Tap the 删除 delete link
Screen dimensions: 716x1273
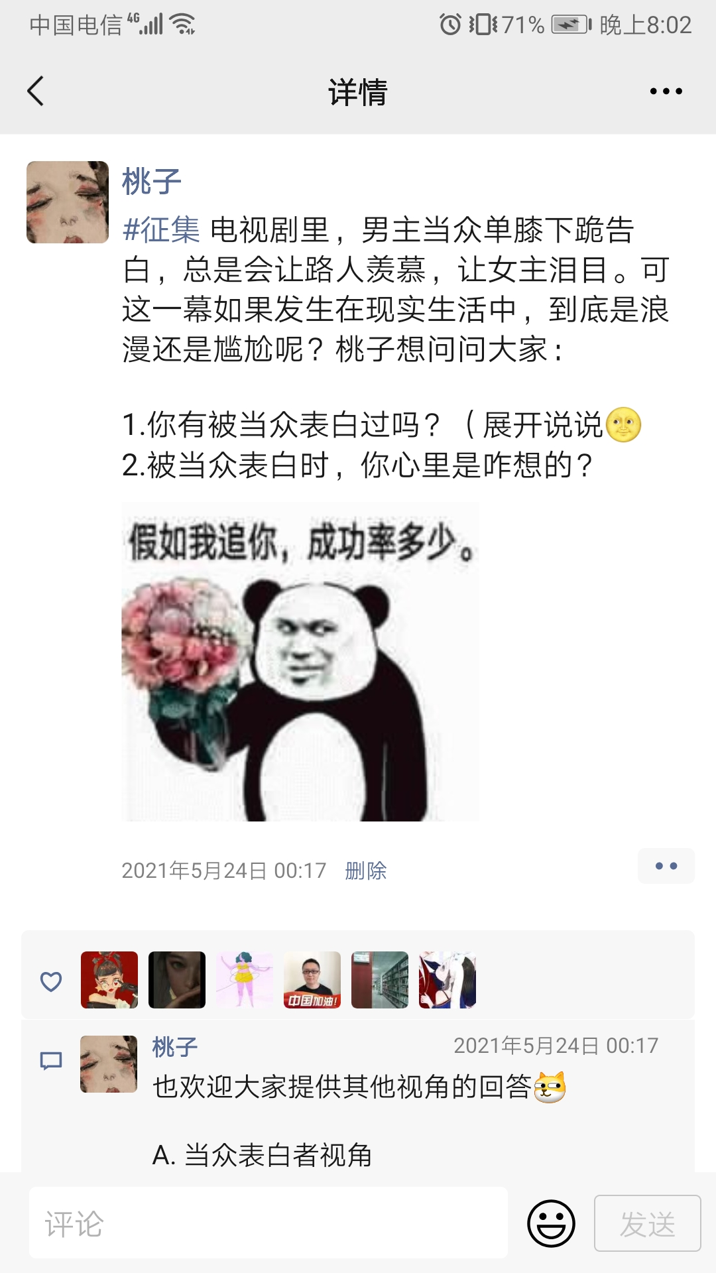[x=365, y=871]
